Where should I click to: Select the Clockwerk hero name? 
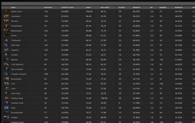[16, 40]
